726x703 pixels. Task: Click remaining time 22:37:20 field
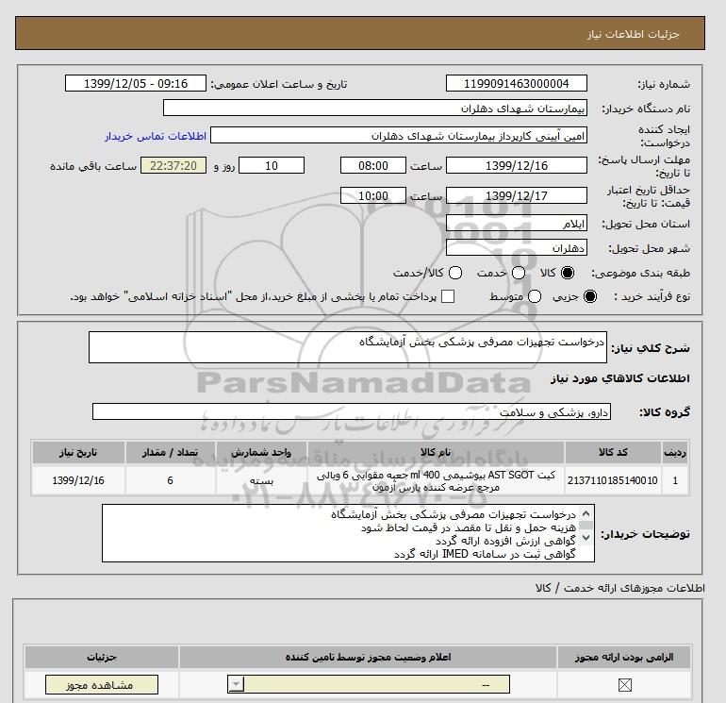click(x=173, y=165)
